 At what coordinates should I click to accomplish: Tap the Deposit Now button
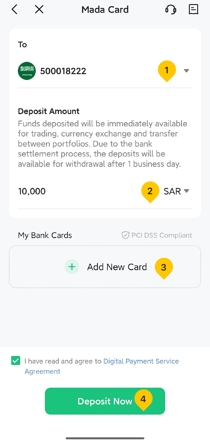pyautogui.click(x=105, y=401)
